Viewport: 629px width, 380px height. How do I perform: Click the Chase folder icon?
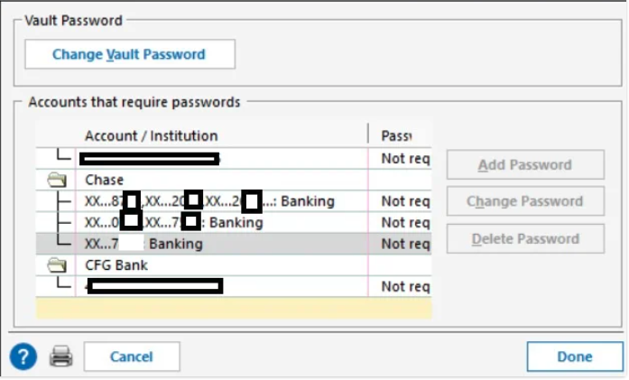(57, 181)
